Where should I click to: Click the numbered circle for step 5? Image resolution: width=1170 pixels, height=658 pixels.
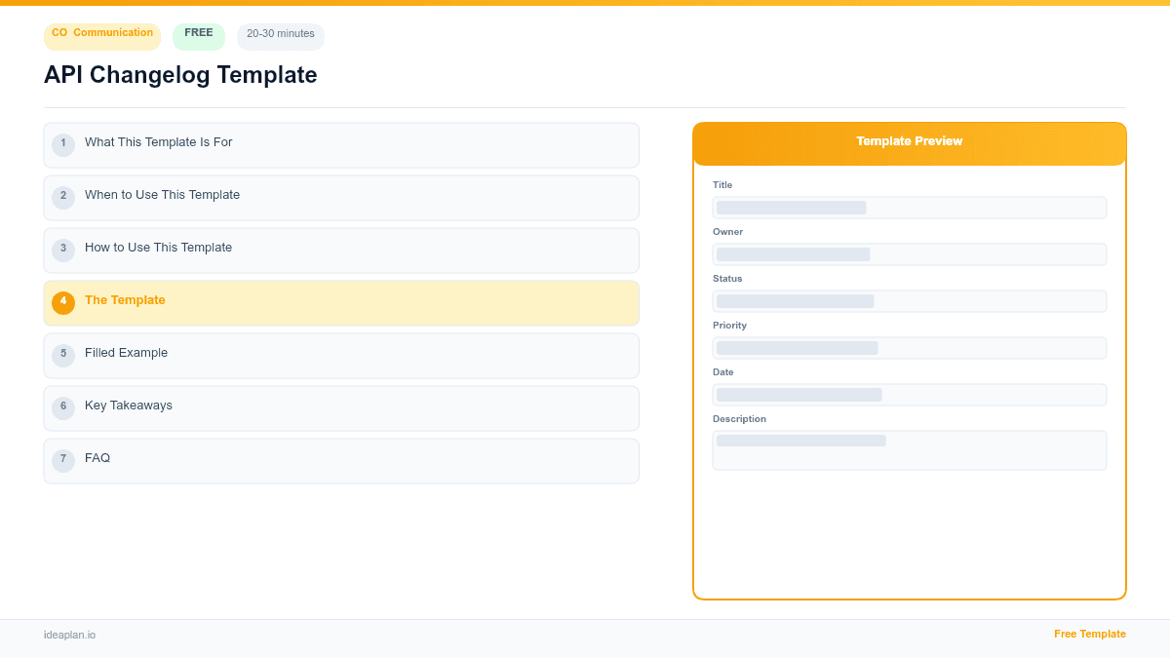(x=63, y=355)
